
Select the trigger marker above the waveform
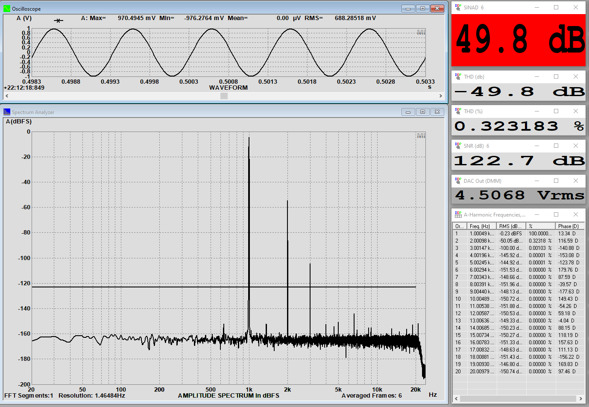pyautogui.click(x=59, y=20)
